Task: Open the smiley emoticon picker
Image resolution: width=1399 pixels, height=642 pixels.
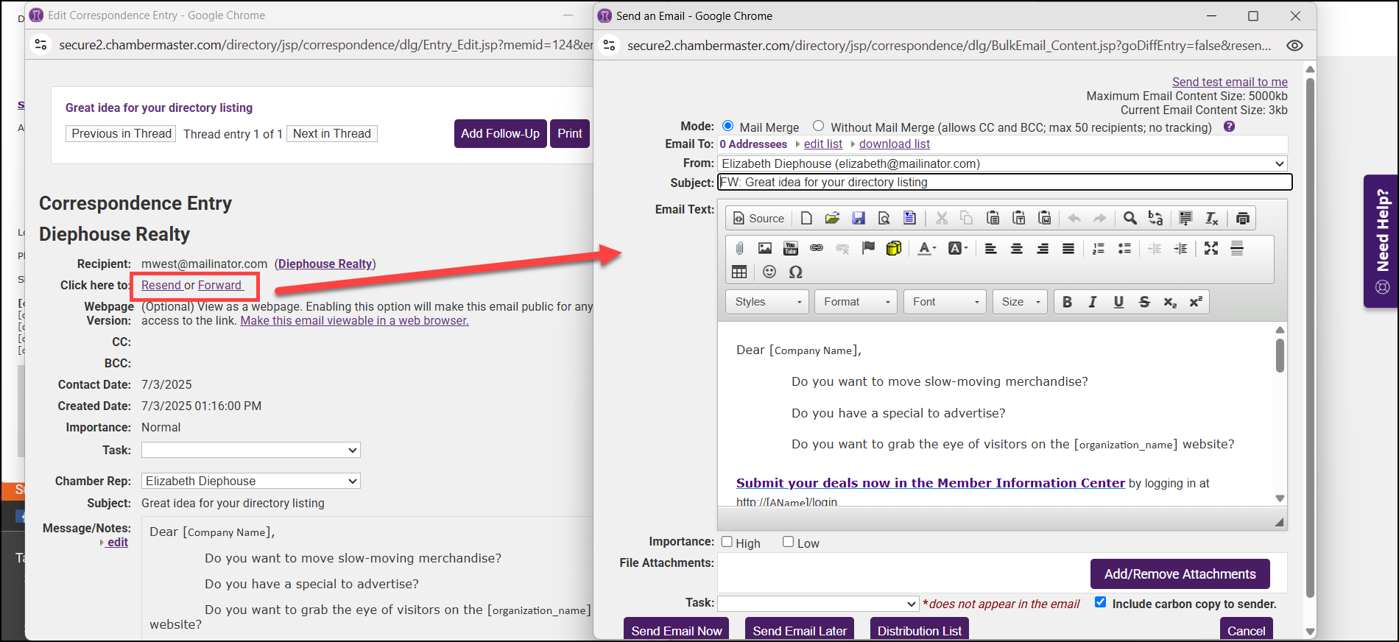Action: [769, 272]
